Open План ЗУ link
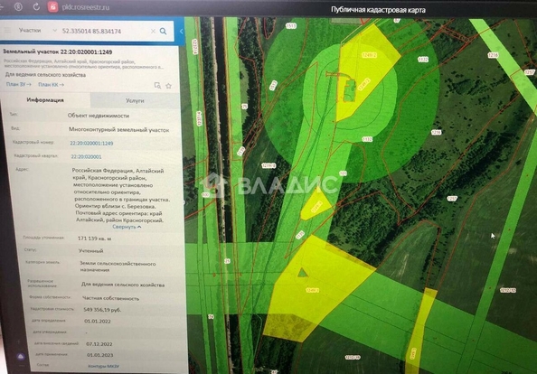 pyautogui.click(x=18, y=84)
